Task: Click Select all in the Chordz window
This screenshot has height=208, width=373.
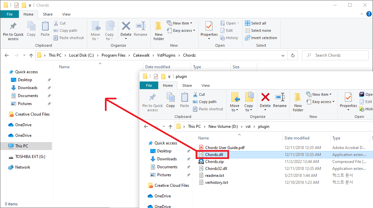Action: point(256,23)
